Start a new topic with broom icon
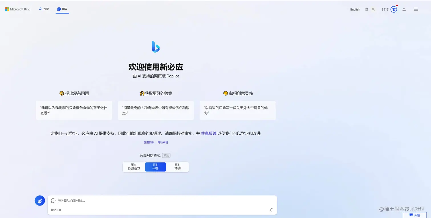431x218 pixels. tap(40, 201)
